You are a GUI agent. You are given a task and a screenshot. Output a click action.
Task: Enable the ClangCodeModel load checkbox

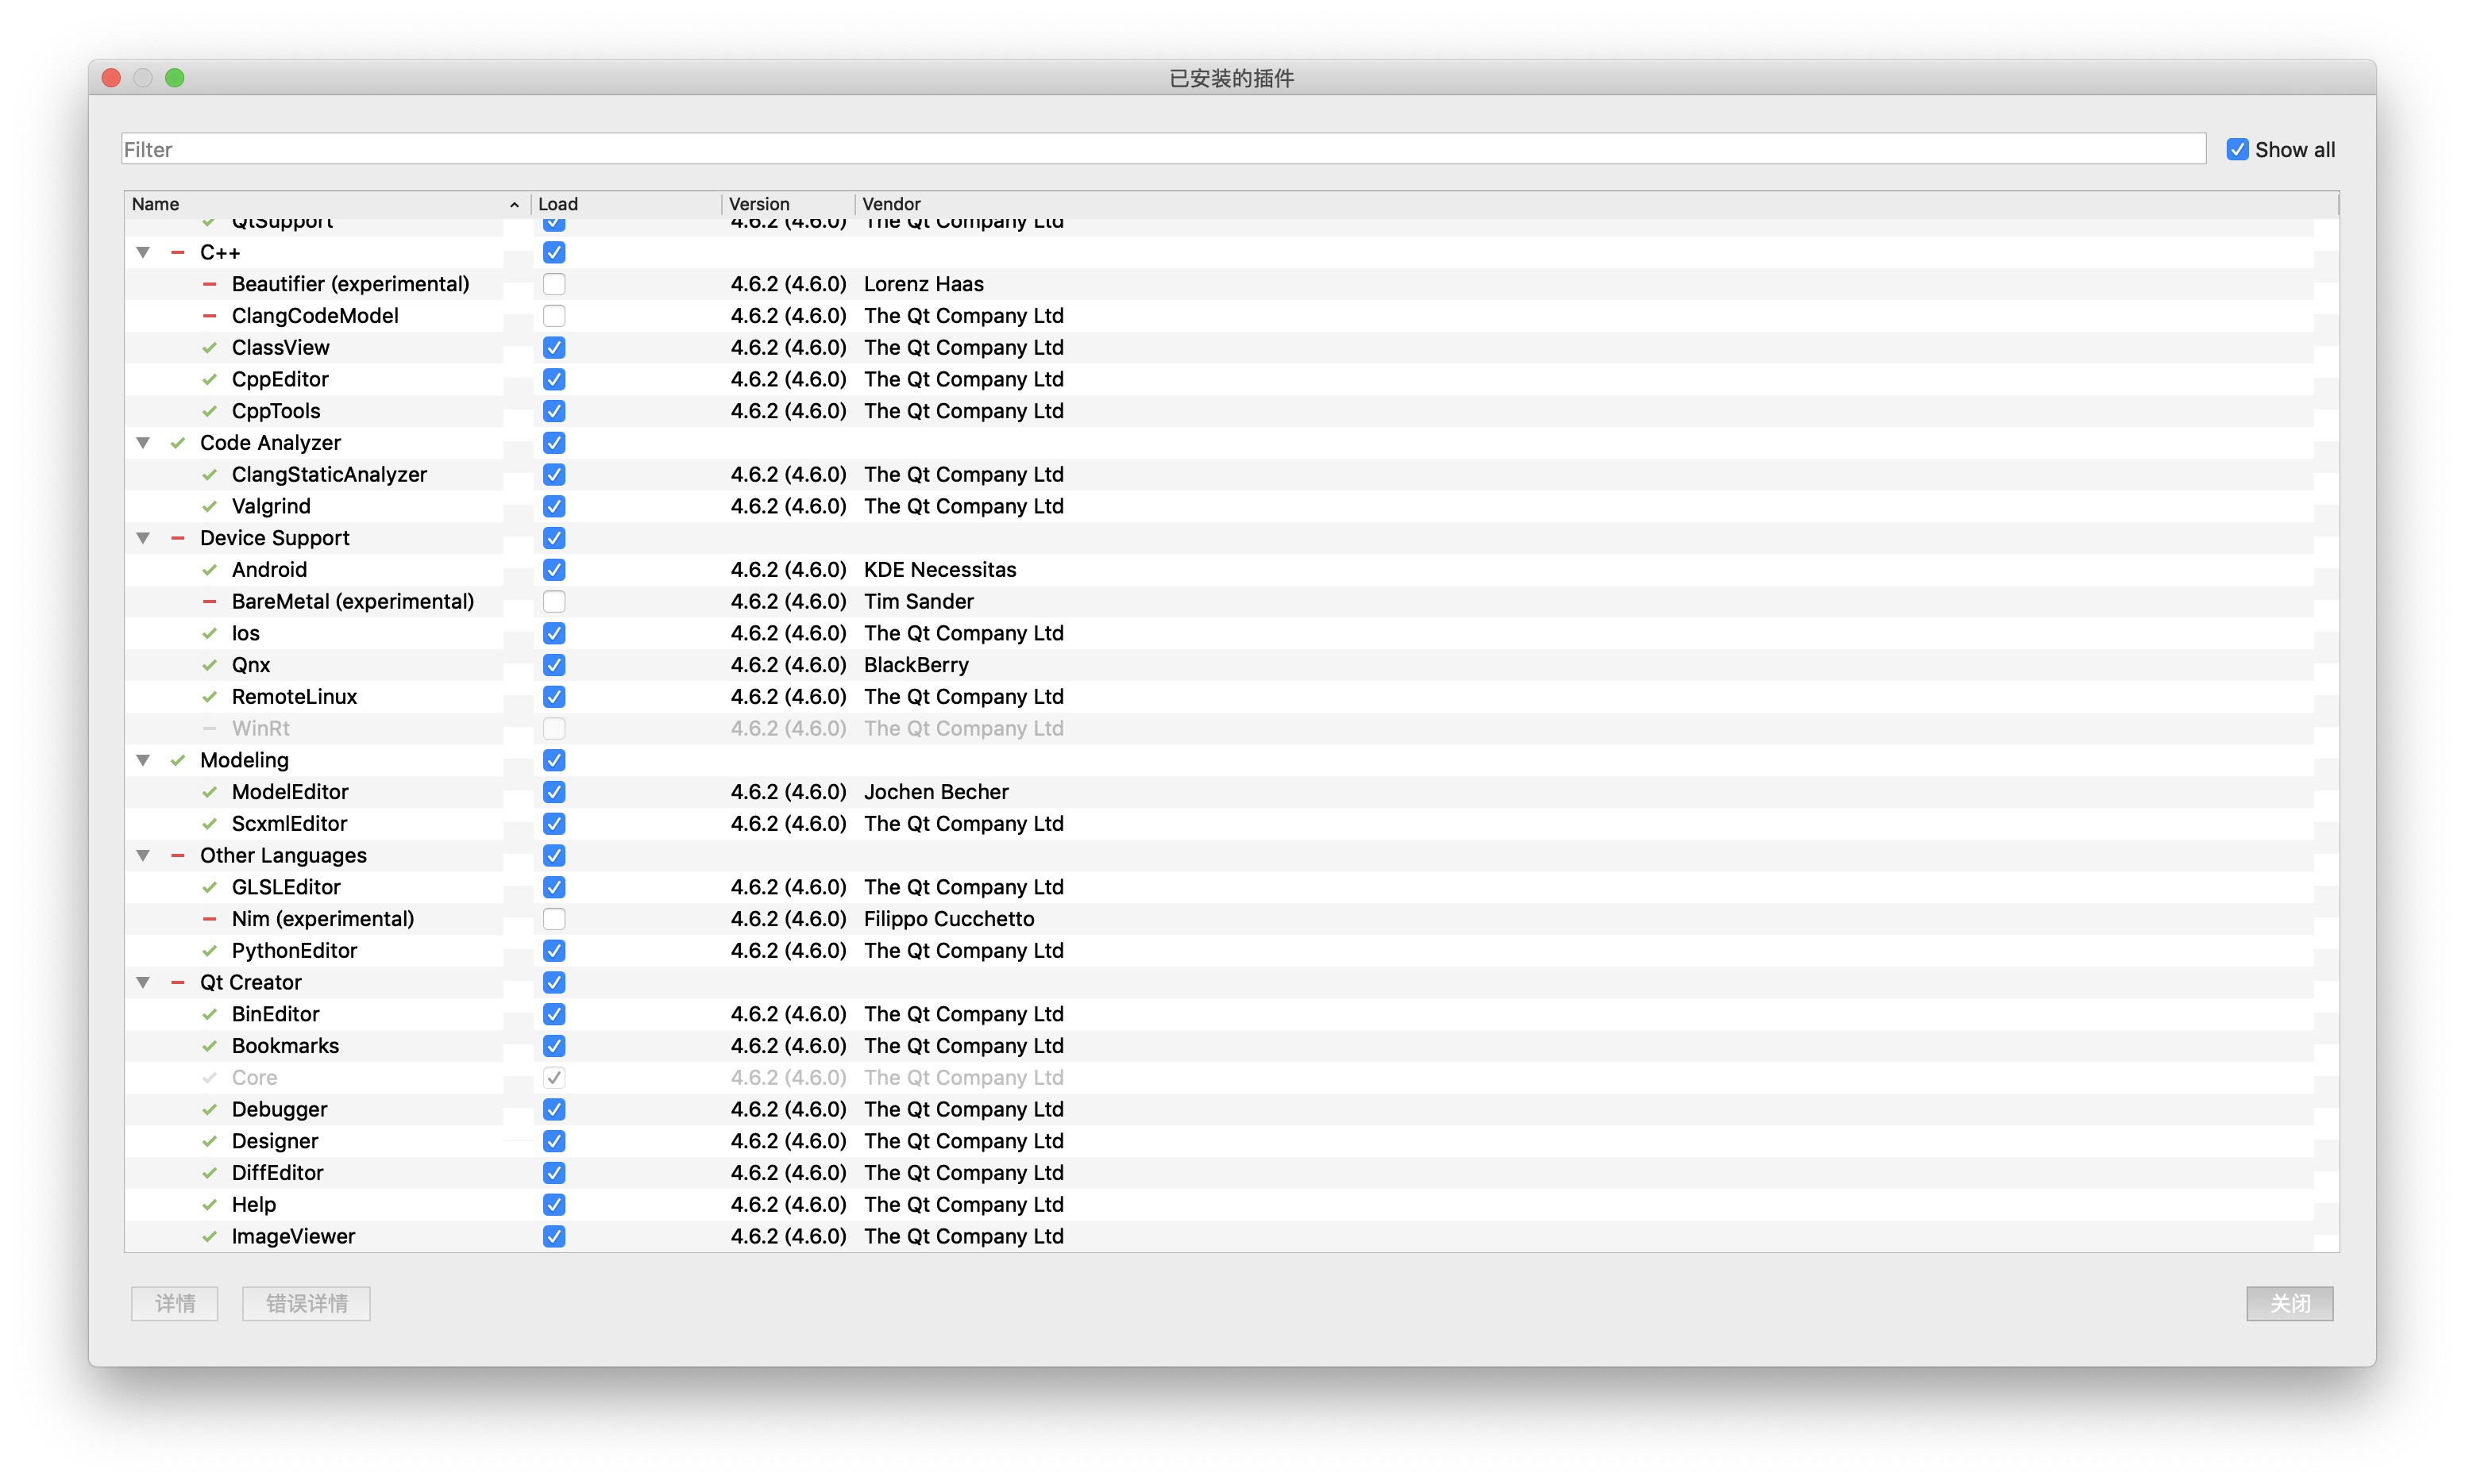pos(554,316)
